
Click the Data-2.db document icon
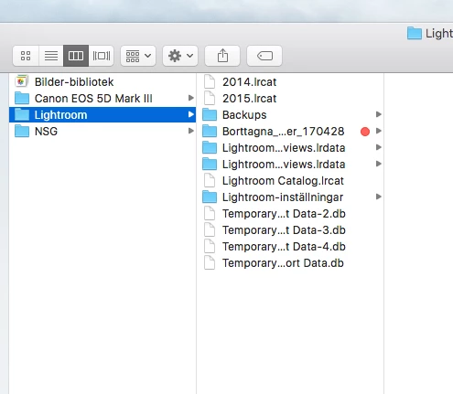[210, 213]
